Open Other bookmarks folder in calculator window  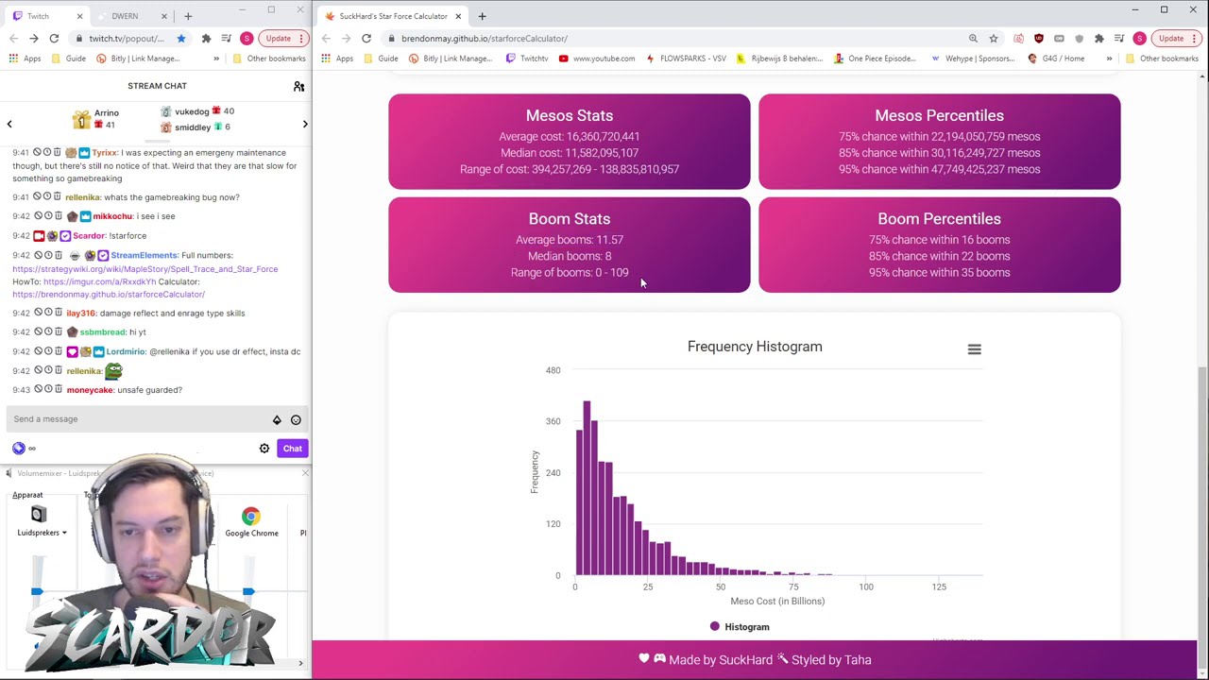1161,59
